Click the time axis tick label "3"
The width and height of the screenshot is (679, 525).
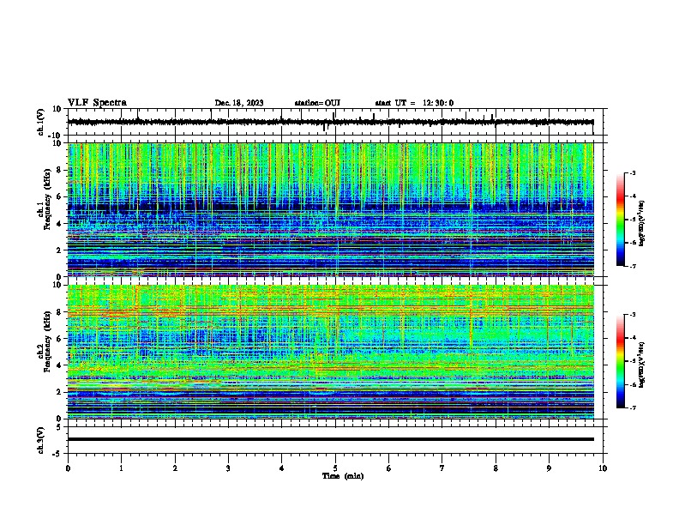click(x=228, y=468)
